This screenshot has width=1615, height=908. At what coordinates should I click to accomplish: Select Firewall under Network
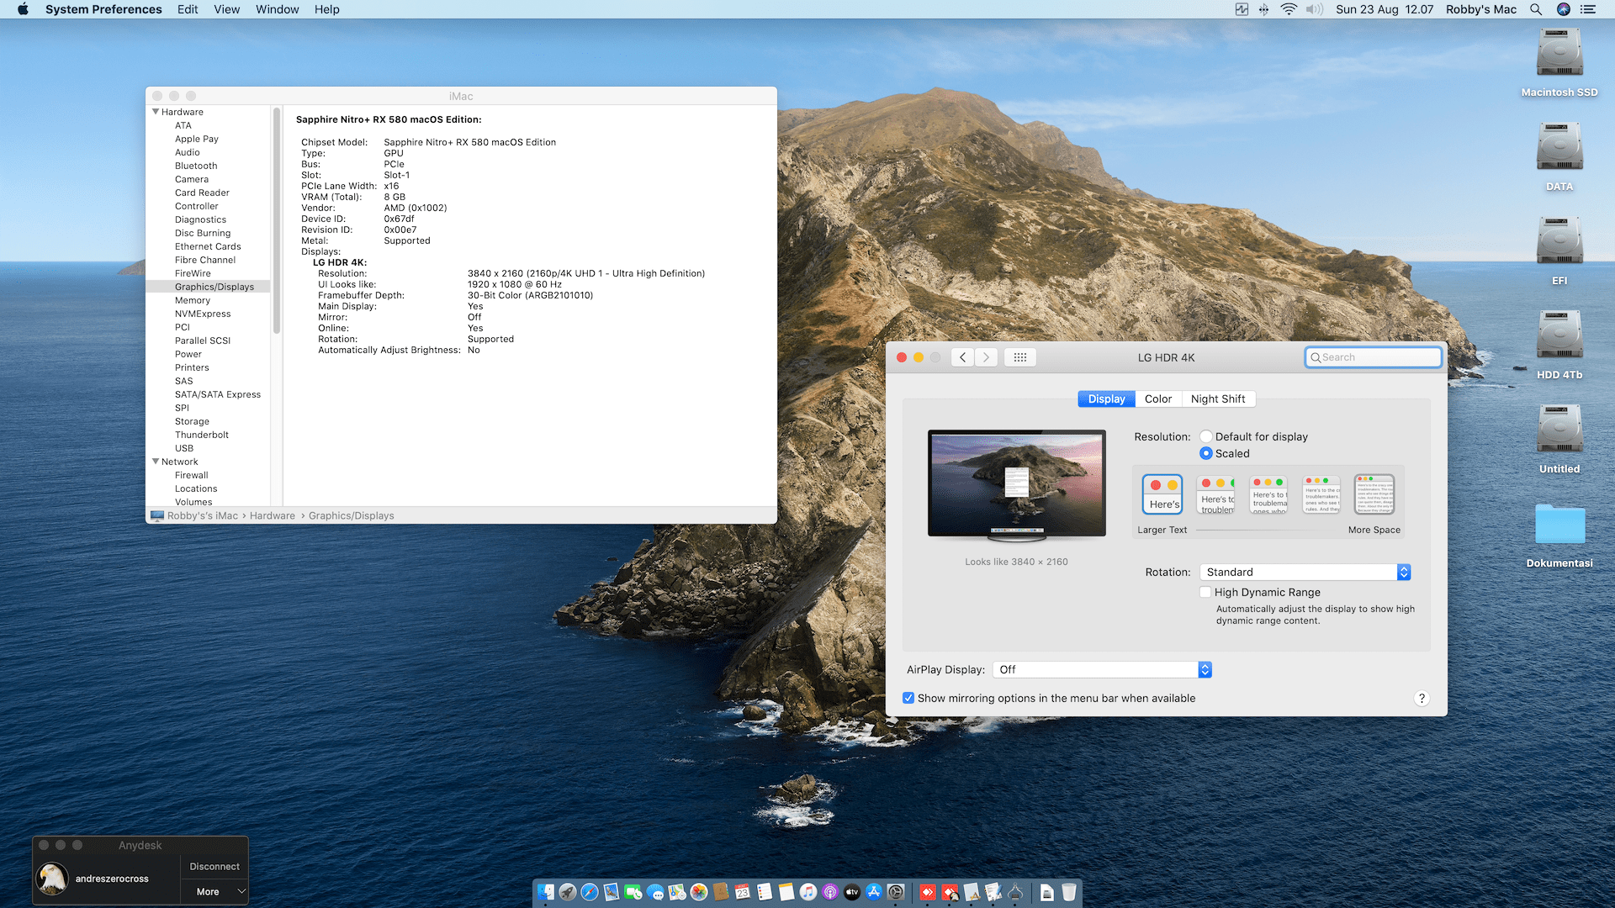[192, 475]
